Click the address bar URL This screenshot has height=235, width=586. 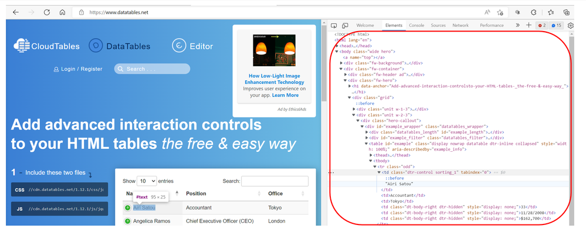119,12
